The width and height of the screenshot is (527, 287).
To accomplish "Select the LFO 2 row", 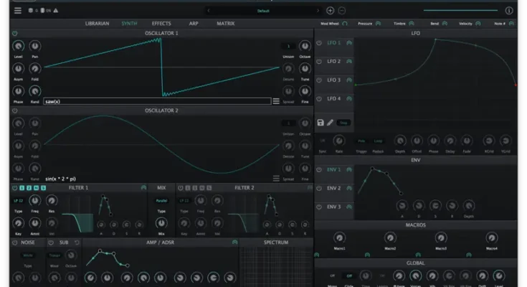I will (x=334, y=62).
